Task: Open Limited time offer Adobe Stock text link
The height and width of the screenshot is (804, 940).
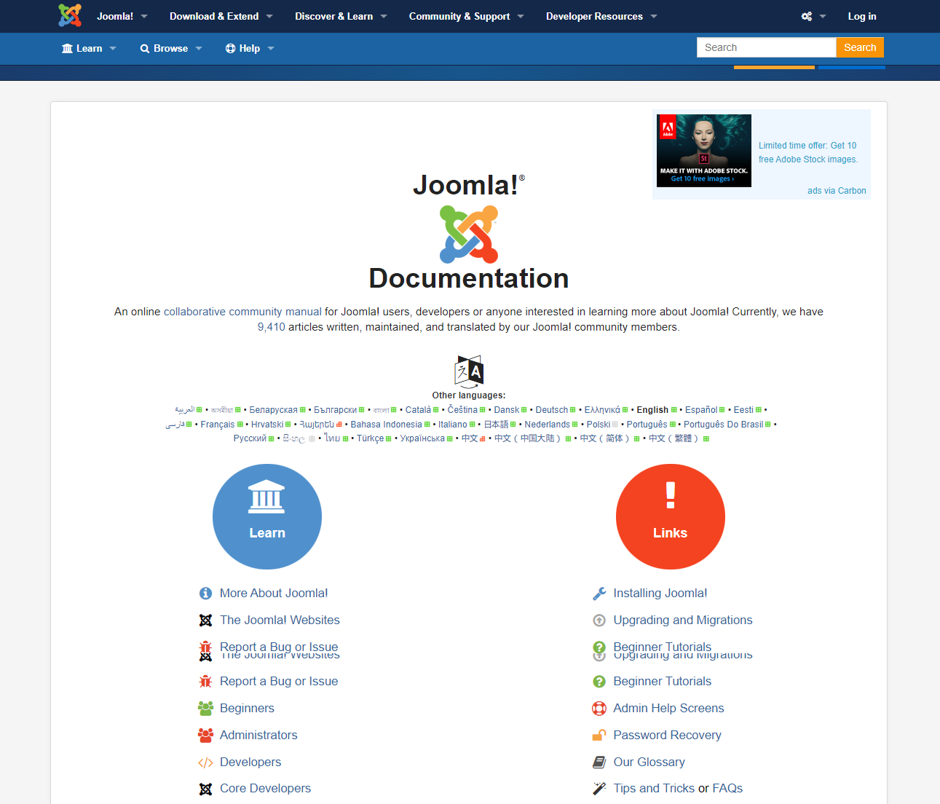Action: click(808, 152)
